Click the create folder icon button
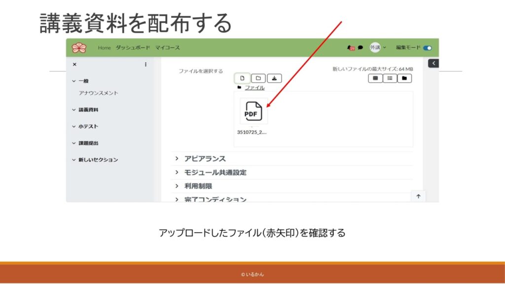The height and width of the screenshot is (284, 505). click(258, 78)
